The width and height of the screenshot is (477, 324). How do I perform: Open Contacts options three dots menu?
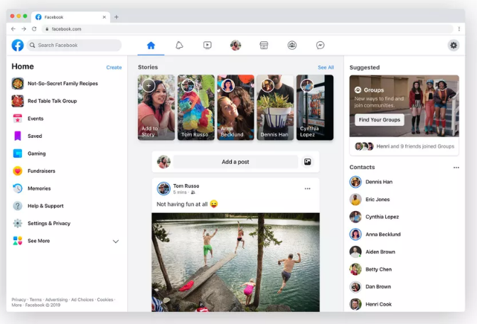[456, 168]
